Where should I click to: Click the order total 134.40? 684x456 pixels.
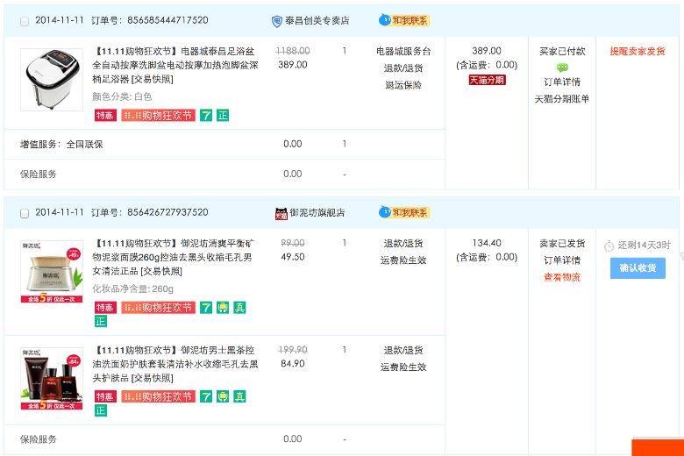(x=487, y=243)
